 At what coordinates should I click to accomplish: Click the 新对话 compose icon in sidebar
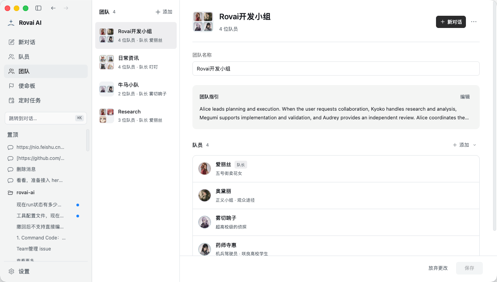click(x=11, y=42)
